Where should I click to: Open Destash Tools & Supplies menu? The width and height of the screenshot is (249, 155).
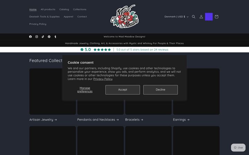(x=44, y=17)
